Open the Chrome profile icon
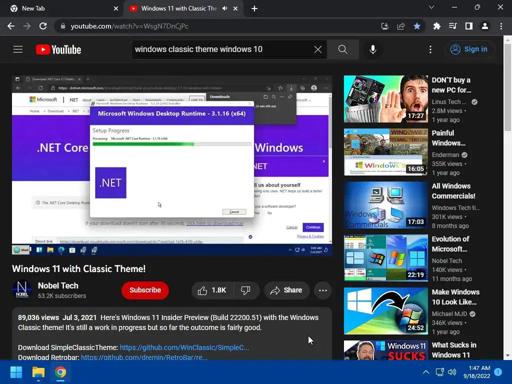The height and width of the screenshot is (384, 512). (x=485, y=26)
